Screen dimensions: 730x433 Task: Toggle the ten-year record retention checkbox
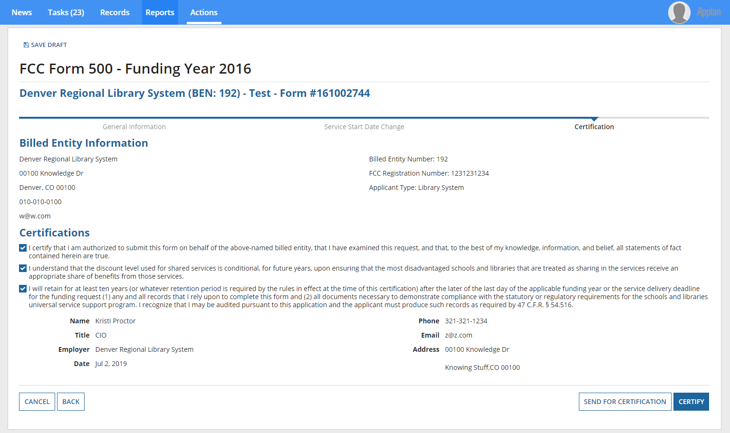pyautogui.click(x=23, y=289)
